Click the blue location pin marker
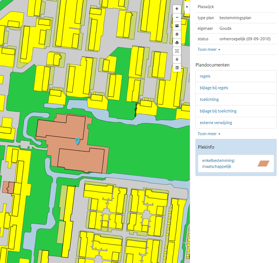 [x=78, y=141]
